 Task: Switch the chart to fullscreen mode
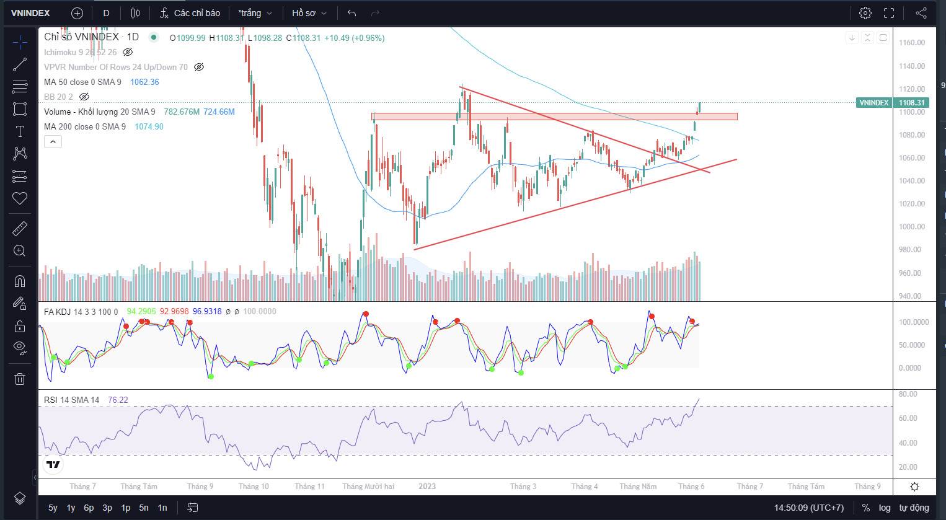[x=889, y=13]
